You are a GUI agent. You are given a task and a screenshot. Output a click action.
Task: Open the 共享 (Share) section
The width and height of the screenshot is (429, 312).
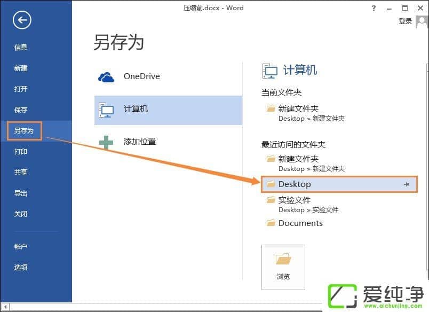tap(21, 173)
